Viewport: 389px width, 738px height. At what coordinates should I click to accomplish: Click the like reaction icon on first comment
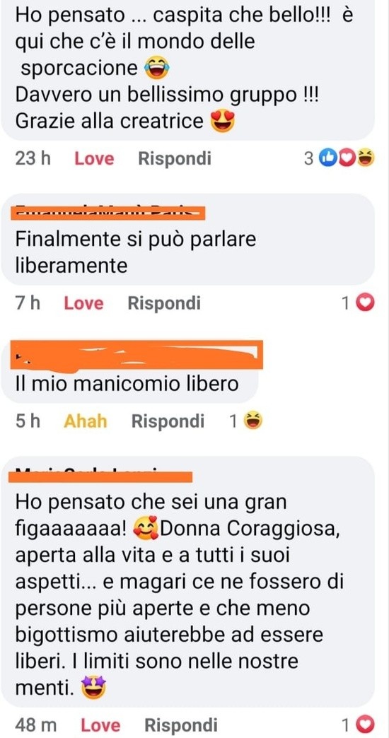click(327, 158)
